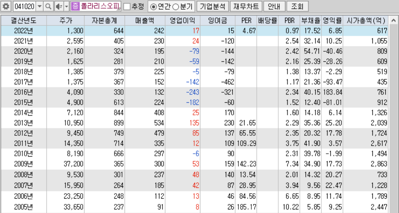Click the 폴라리스오피 stock name field
This screenshot has width=399, height=213.
pyautogui.click(x=100, y=6)
